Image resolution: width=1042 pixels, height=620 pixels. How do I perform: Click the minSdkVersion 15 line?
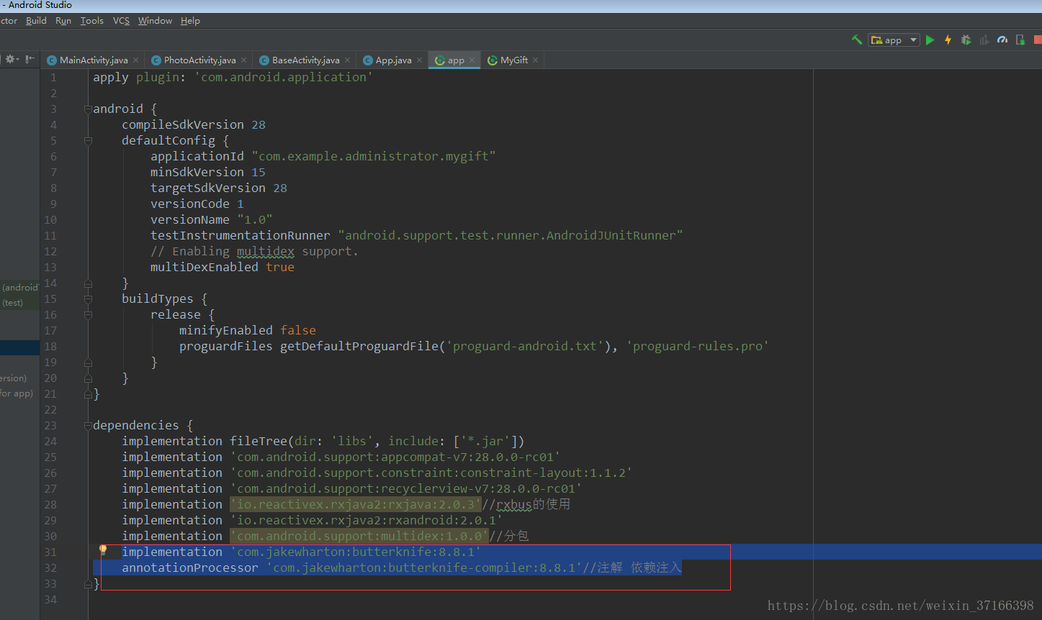208,172
